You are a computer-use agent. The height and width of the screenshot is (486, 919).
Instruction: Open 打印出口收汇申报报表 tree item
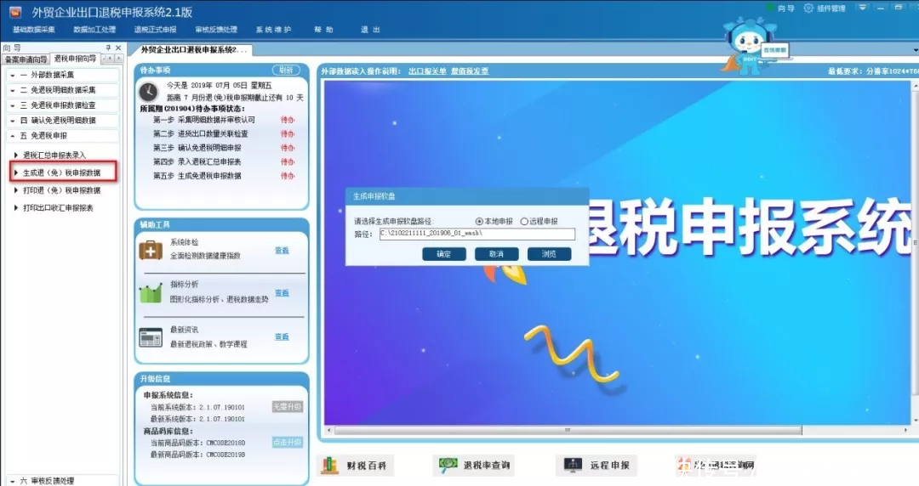58,208
